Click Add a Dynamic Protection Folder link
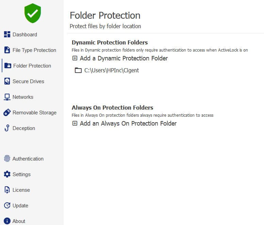 point(124,58)
